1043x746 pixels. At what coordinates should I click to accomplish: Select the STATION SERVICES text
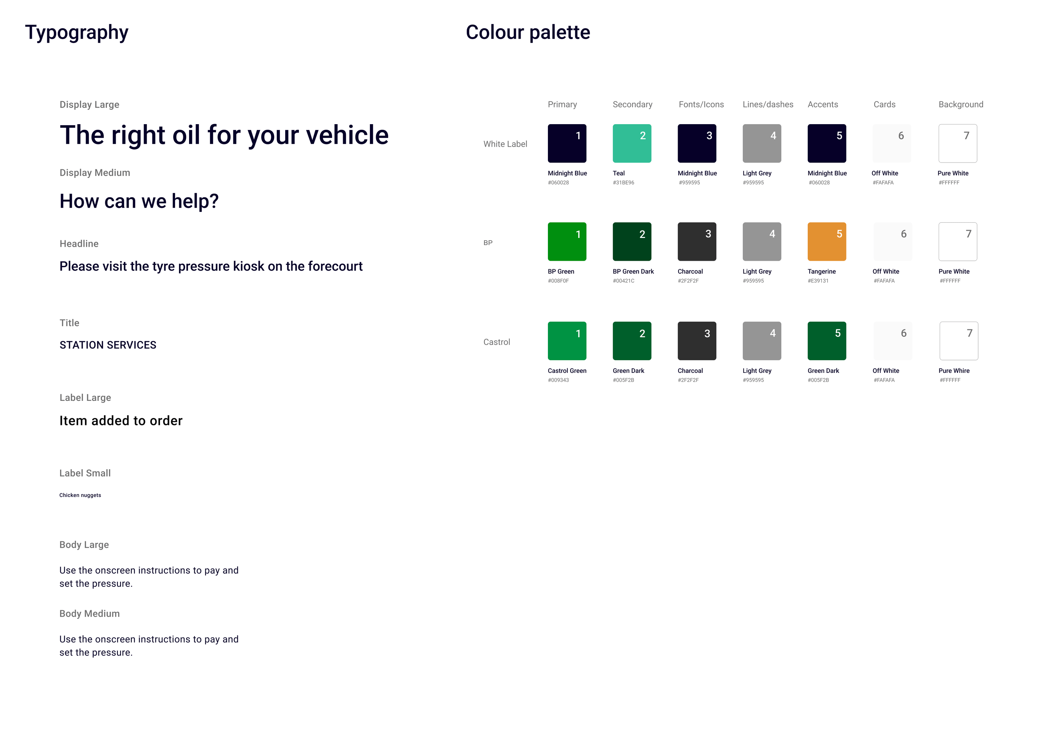pos(108,345)
